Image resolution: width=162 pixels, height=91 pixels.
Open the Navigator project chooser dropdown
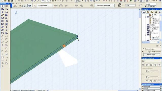coord(144,12)
